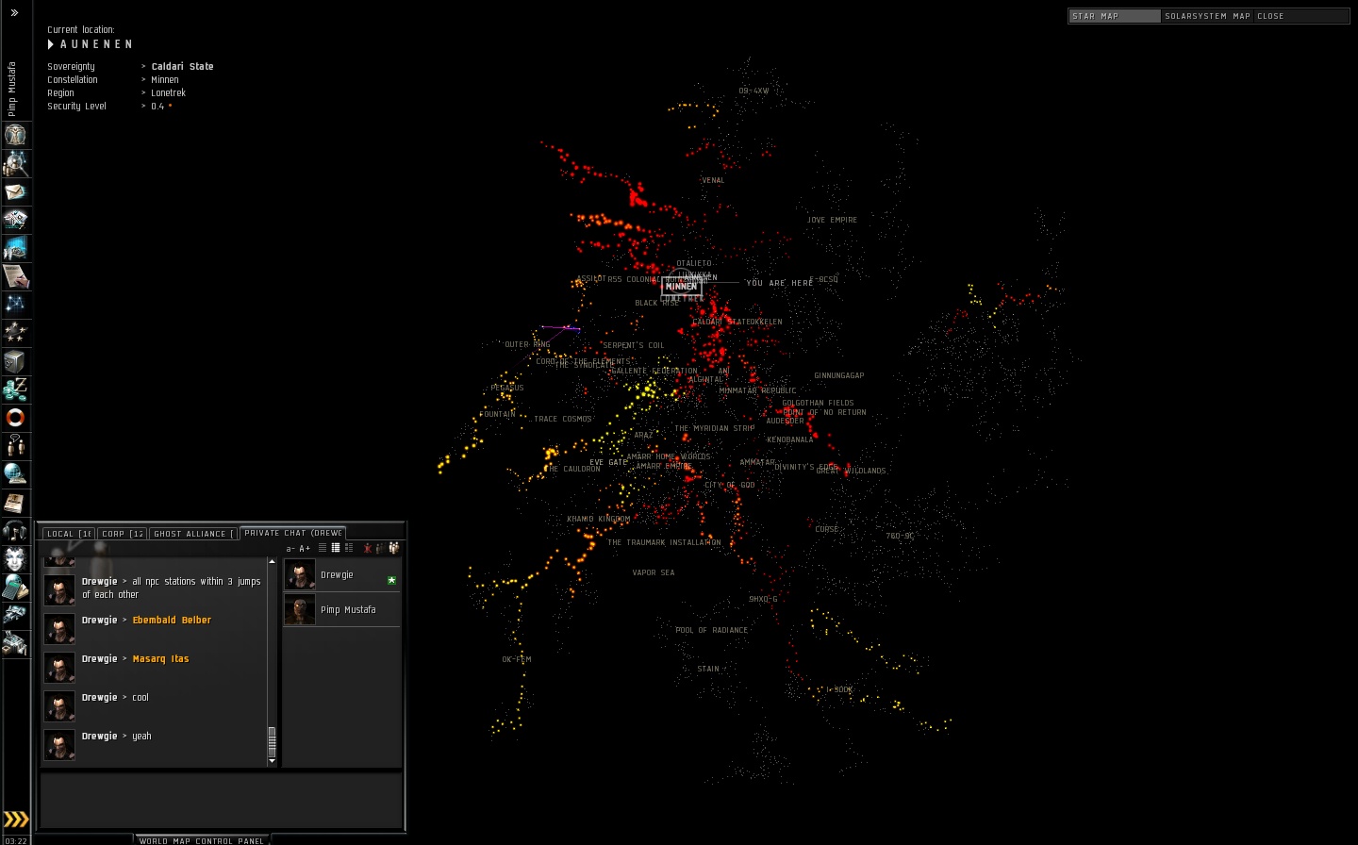The height and width of the screenshot is (845, 1358).
Task: Open the Journal book icon
Action: click(x=15, y=502)
